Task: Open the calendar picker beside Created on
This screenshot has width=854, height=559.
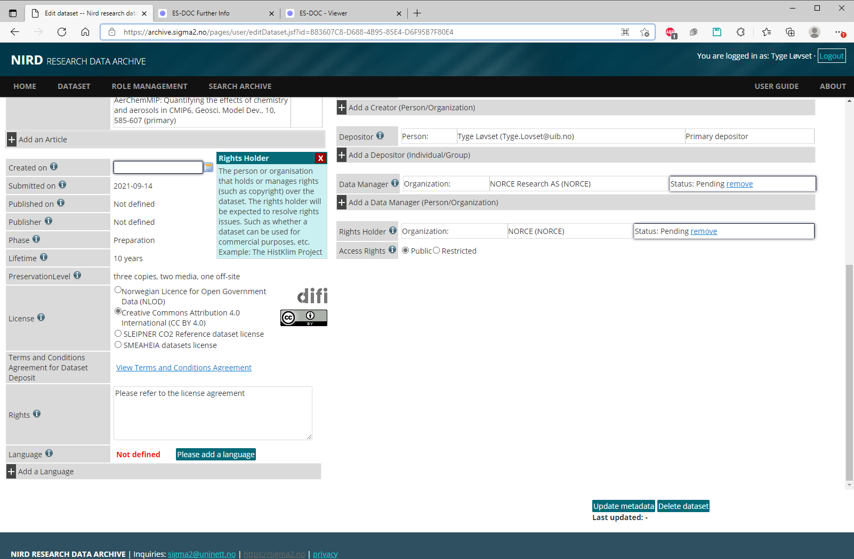Action: click(208, 167)
